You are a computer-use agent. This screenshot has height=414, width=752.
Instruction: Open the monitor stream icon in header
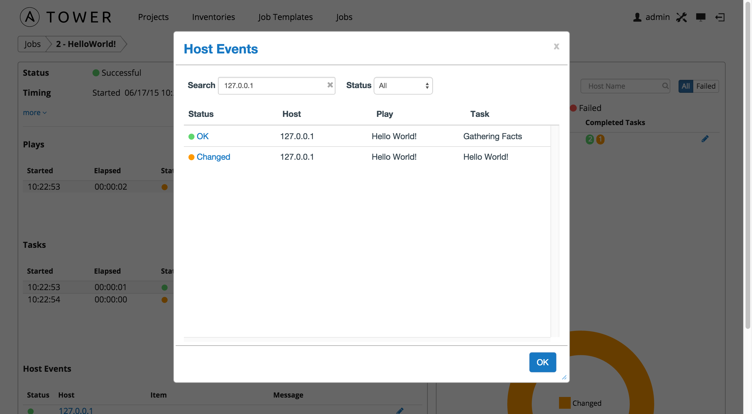pyautogui.click(x=701, y=17)
